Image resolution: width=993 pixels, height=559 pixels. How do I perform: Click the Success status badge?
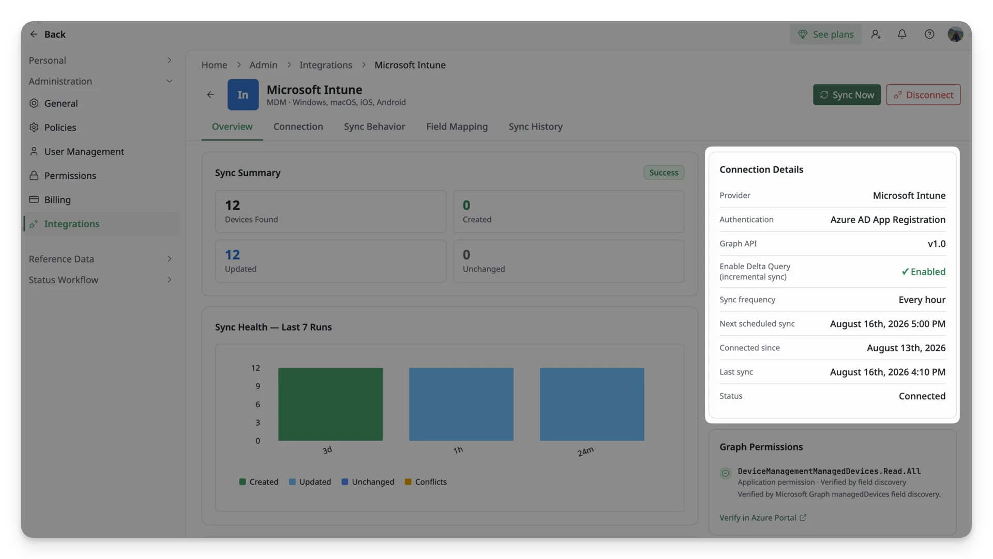(x=664, y=173)
